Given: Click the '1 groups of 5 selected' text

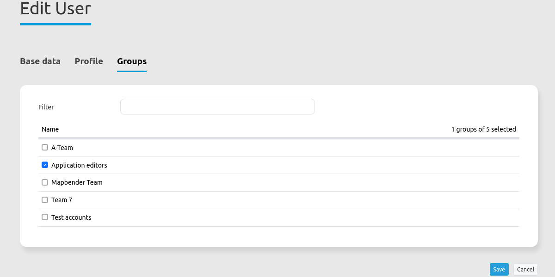Looking at the screenshot, I should [483, 129].
